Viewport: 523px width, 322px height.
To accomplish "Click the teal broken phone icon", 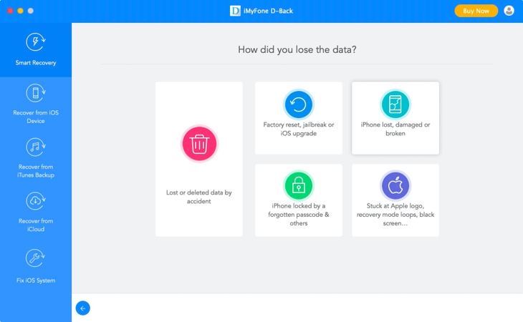I will [395, 104].
